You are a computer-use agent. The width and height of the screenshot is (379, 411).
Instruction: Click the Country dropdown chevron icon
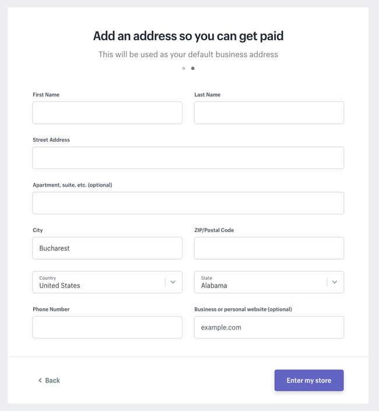(173, 282)
